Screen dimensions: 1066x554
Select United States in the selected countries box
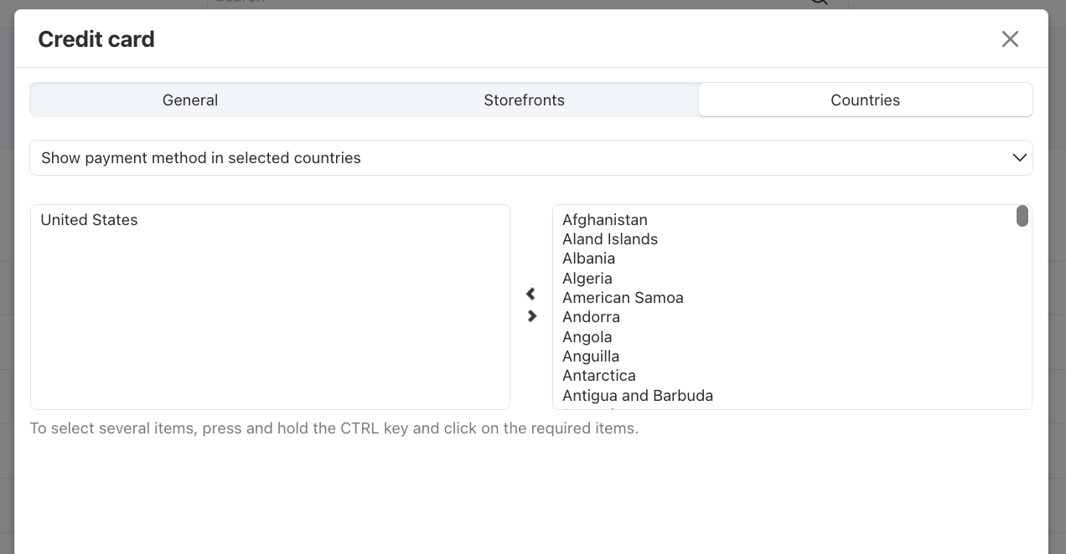88,220
